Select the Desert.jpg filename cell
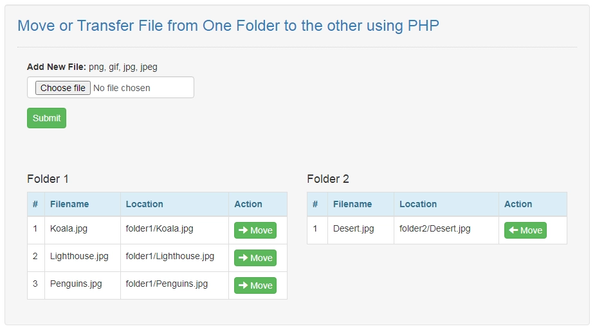 pyautogui.click(x=353, y=228)
